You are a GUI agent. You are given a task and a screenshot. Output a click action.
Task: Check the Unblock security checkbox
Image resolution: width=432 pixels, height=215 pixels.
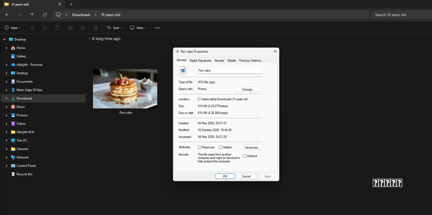click(x=245, y=156)
